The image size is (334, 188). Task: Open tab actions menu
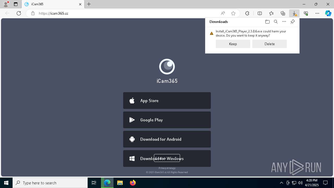click(16, 4)
